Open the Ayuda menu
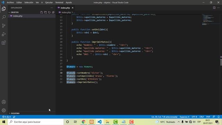Viewport: 222px width, 125px height. click(x=69, y=2)
